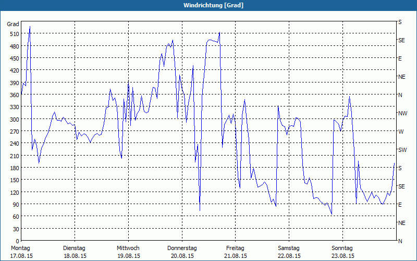Click the 300 value on left axis
Viewport: 417px width, 261px height.
pyautogui.click(x=15, y=120)
